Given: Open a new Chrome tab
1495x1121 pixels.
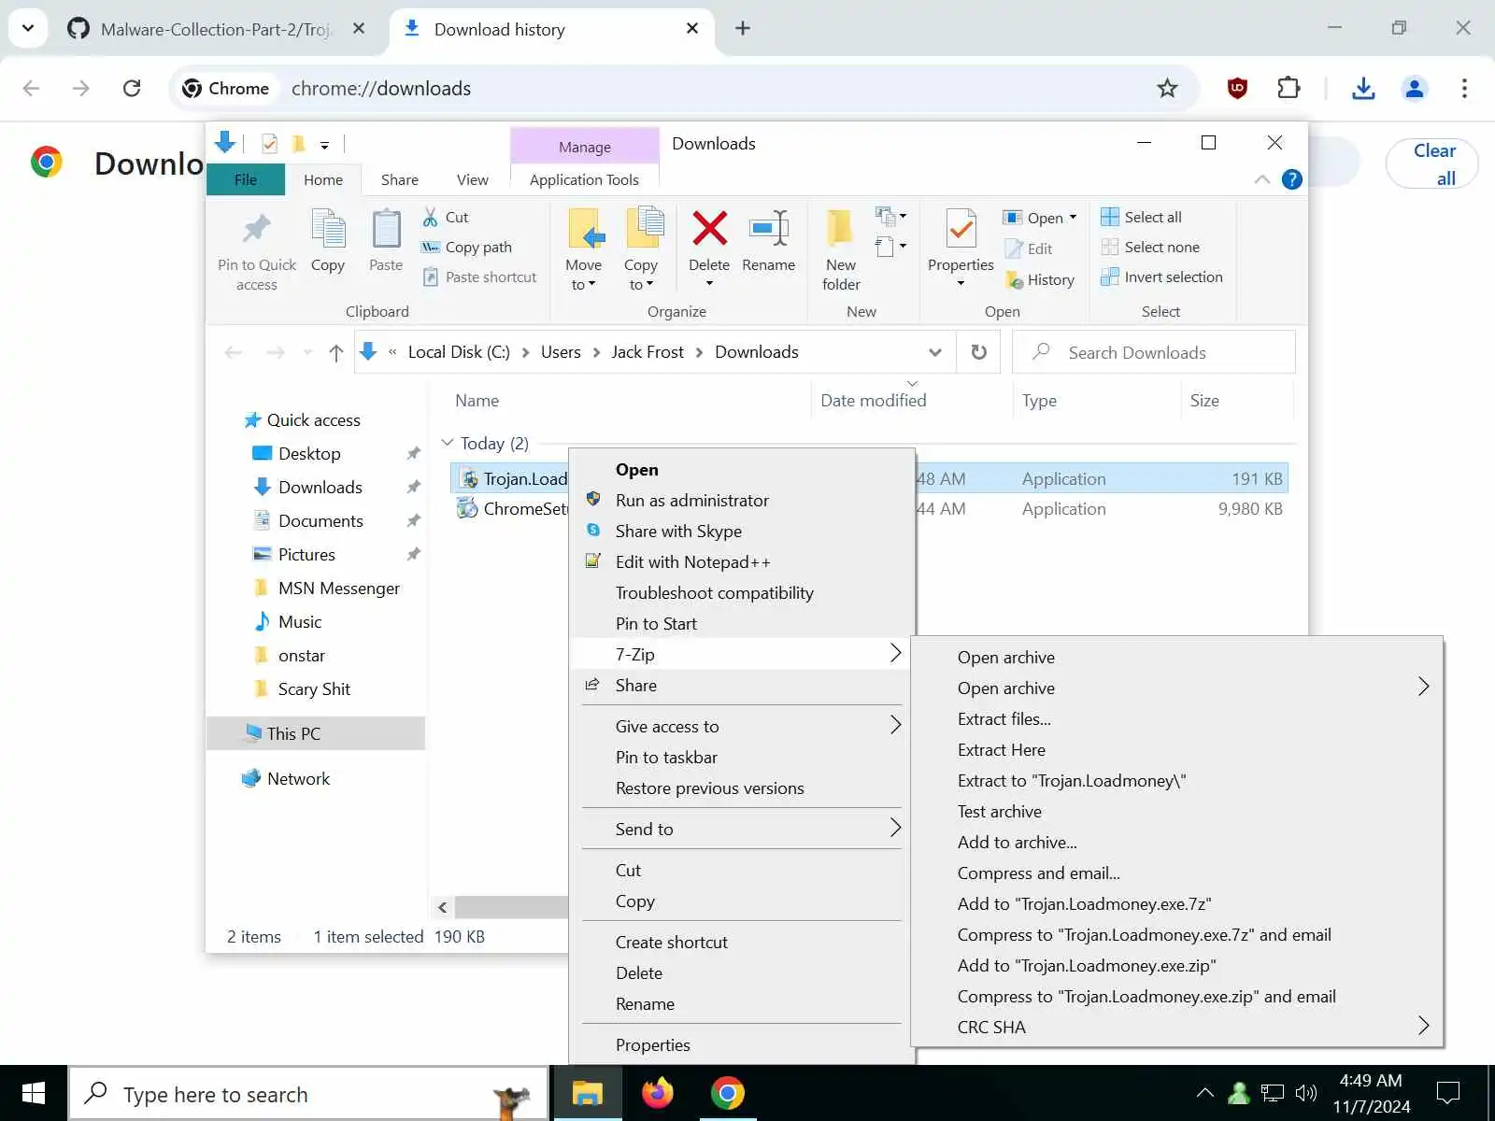Looking at the screenshot, I should point(743,29).
